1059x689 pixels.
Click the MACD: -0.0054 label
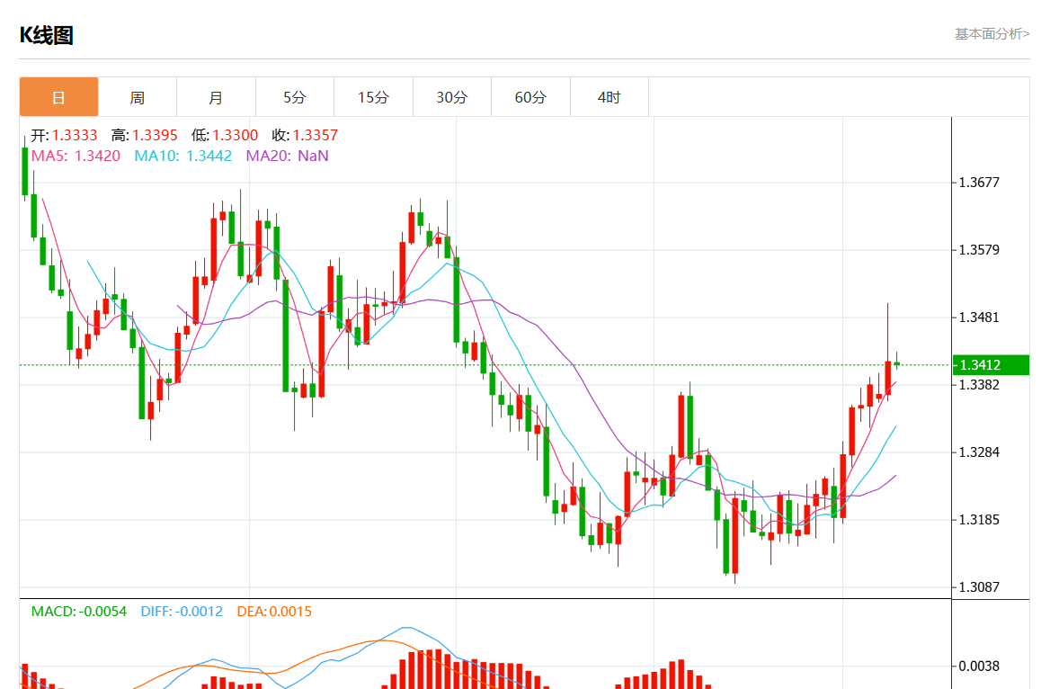(79, 612)
